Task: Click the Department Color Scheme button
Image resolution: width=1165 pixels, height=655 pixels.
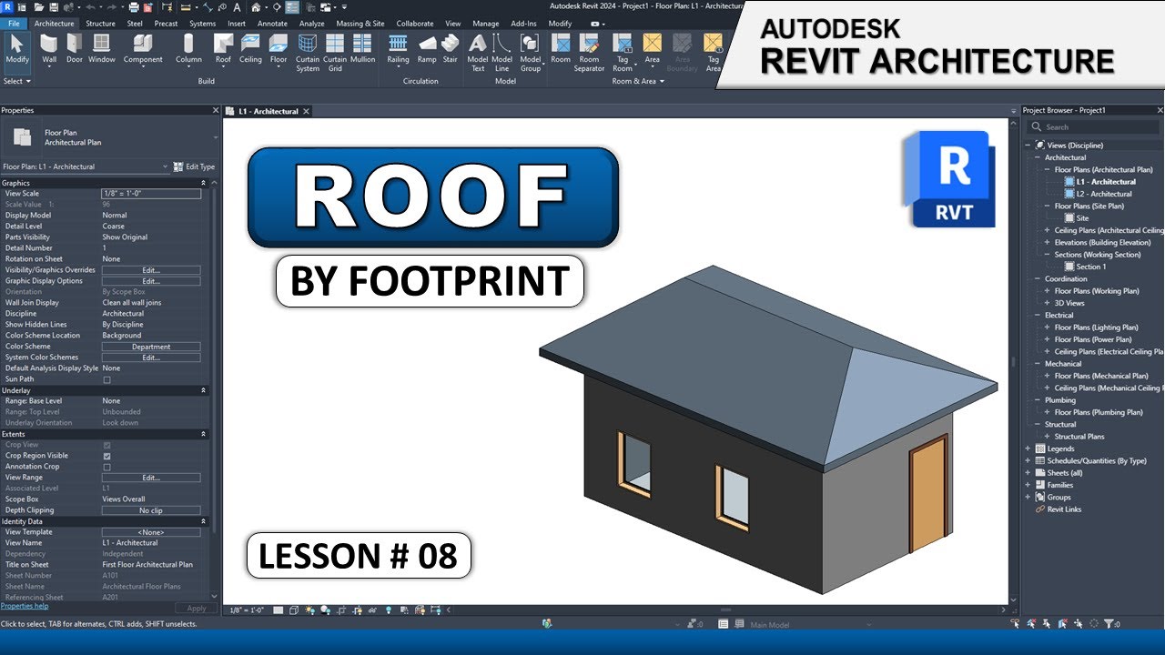Action: [x=151, y=347]
